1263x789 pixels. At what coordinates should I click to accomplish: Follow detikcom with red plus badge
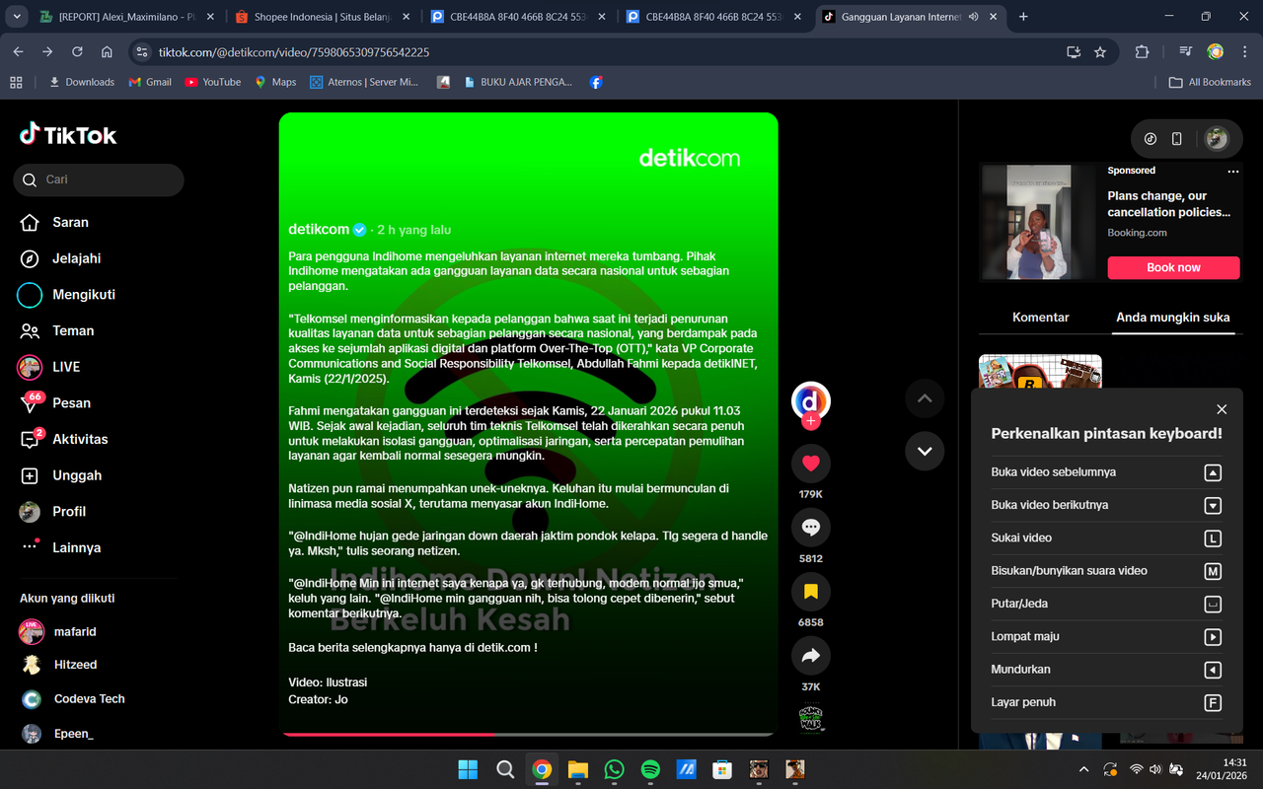(811, 422)
